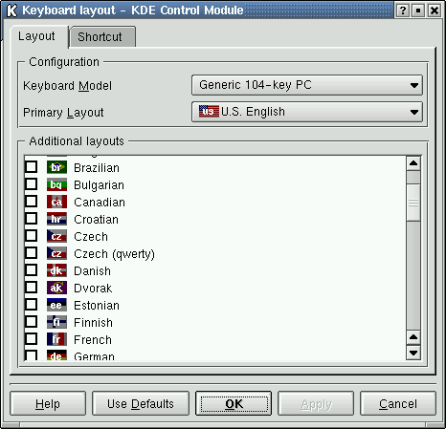The width and height of the screenshot is (446, 429).
Task: Select the Danish list entry text
Action: click(x=92, y=271)
